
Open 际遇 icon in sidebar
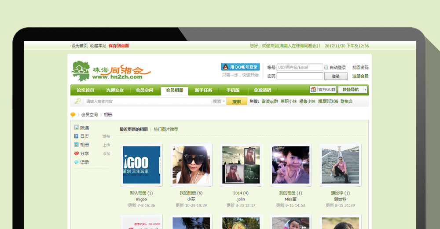tap(76, 127)
